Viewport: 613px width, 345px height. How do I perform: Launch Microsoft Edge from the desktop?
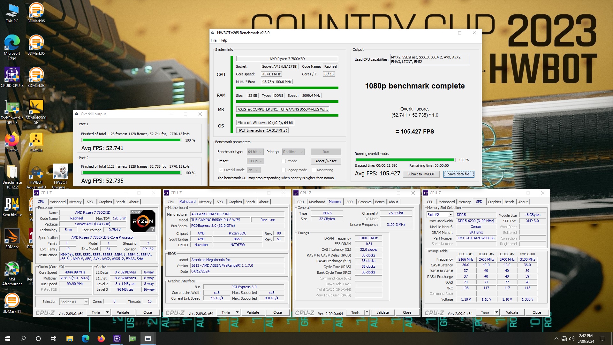12,47
